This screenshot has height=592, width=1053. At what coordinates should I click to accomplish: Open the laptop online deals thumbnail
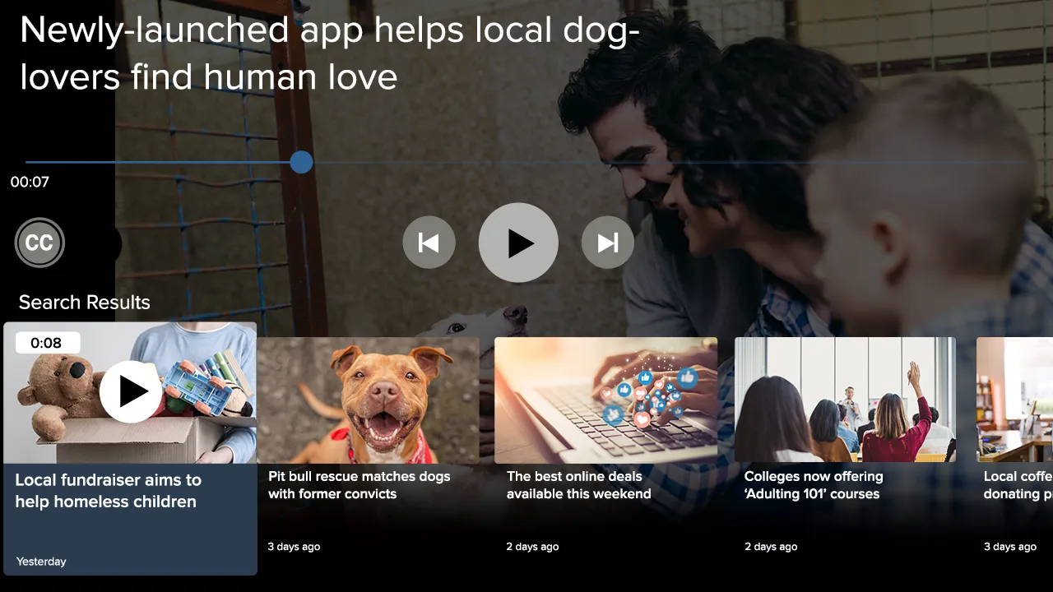click(605, 400)
